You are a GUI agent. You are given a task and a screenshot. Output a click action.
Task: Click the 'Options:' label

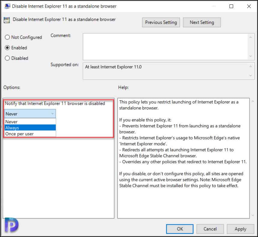[12, 87]
